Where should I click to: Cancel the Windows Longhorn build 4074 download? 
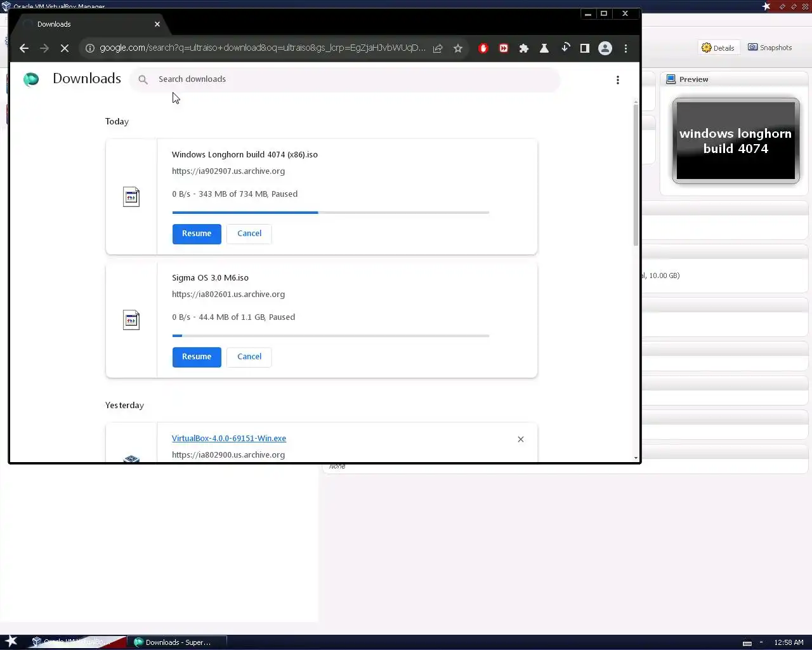click(x=249, y=234)
